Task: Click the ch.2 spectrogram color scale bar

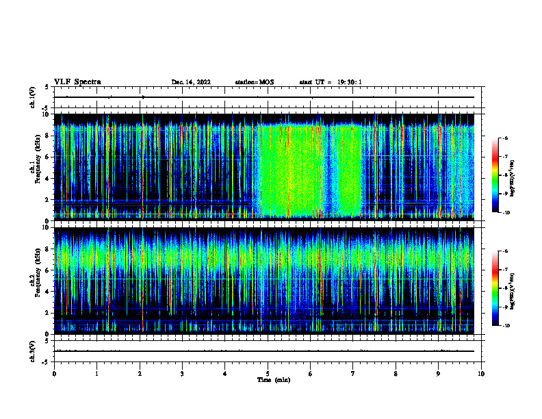Action: coord(495,288)
